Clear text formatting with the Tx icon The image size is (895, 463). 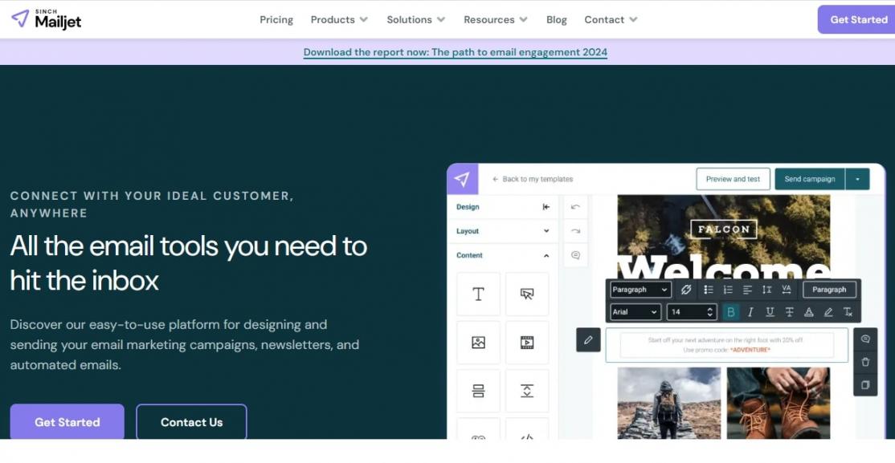pos(848,312)
